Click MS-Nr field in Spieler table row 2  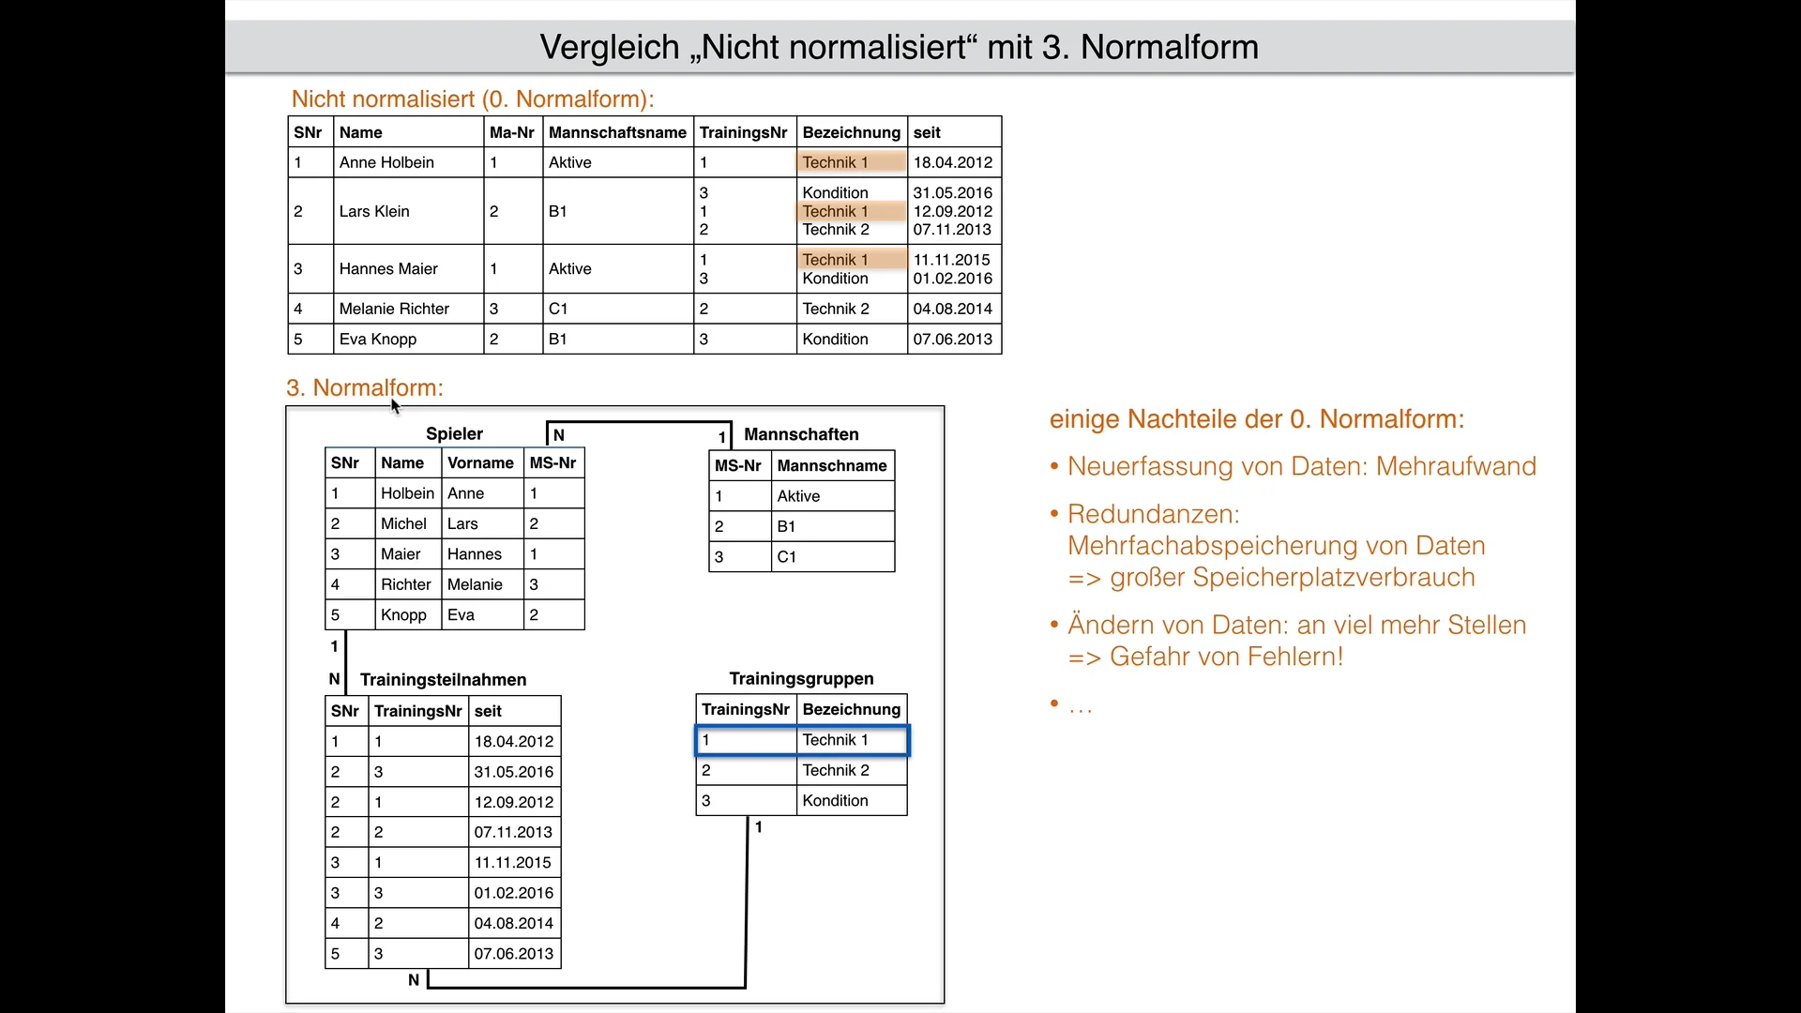551,523
